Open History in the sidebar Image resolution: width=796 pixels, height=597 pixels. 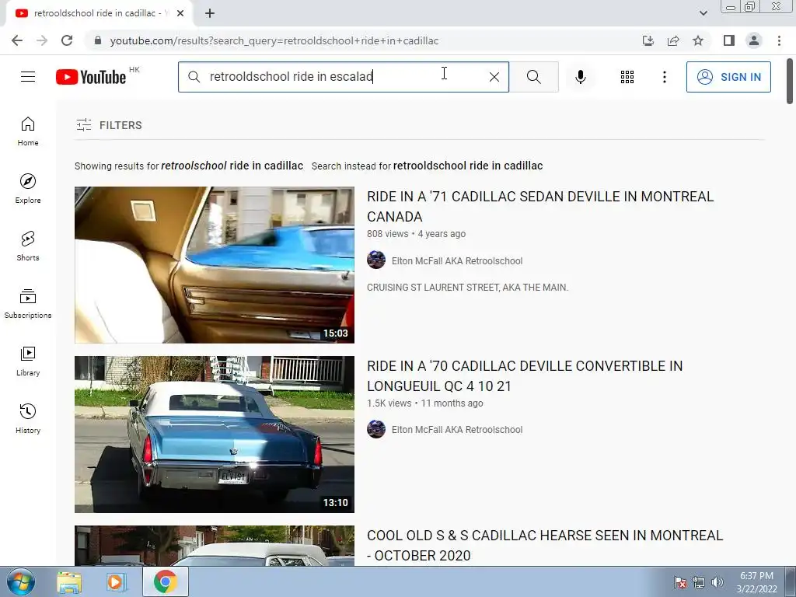coord(28,418)
